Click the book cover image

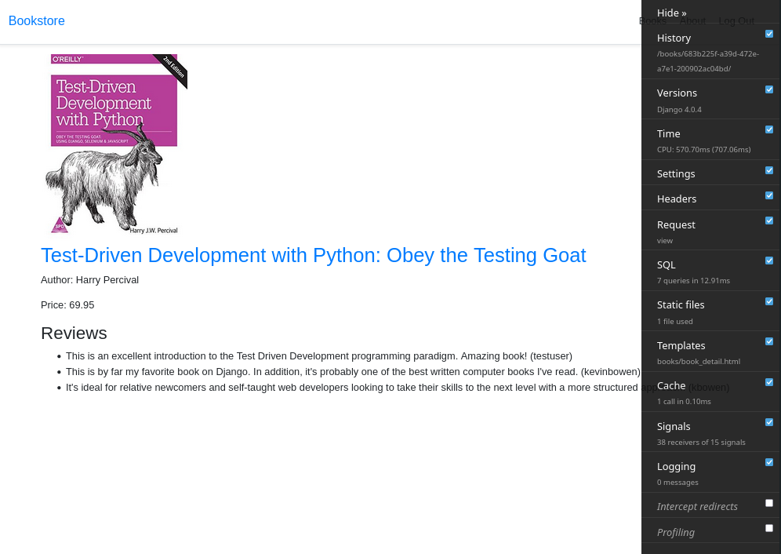[x=116, y=144]
